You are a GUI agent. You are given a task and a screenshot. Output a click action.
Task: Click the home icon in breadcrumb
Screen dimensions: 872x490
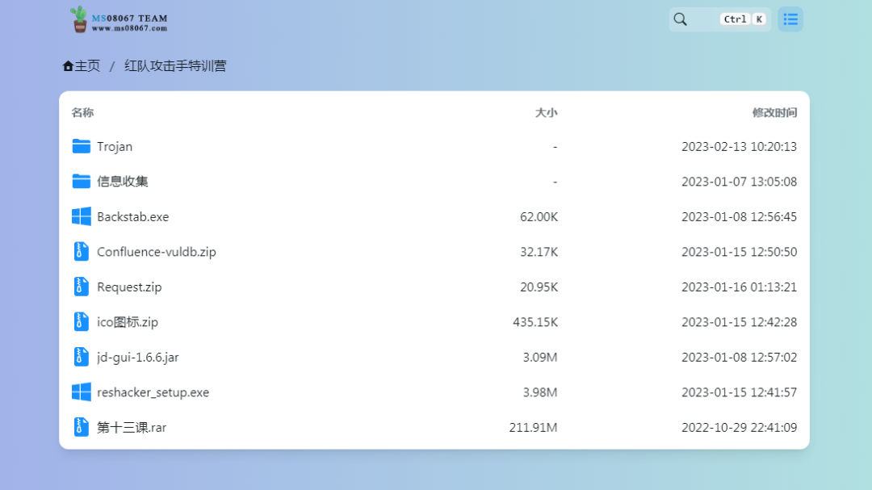click(68, 66)
